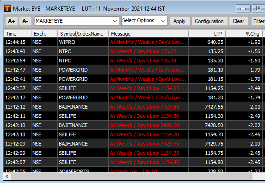Click the Apply button
Screen dimensions: 265x183
pyautogui.click(x=179, y=21)
